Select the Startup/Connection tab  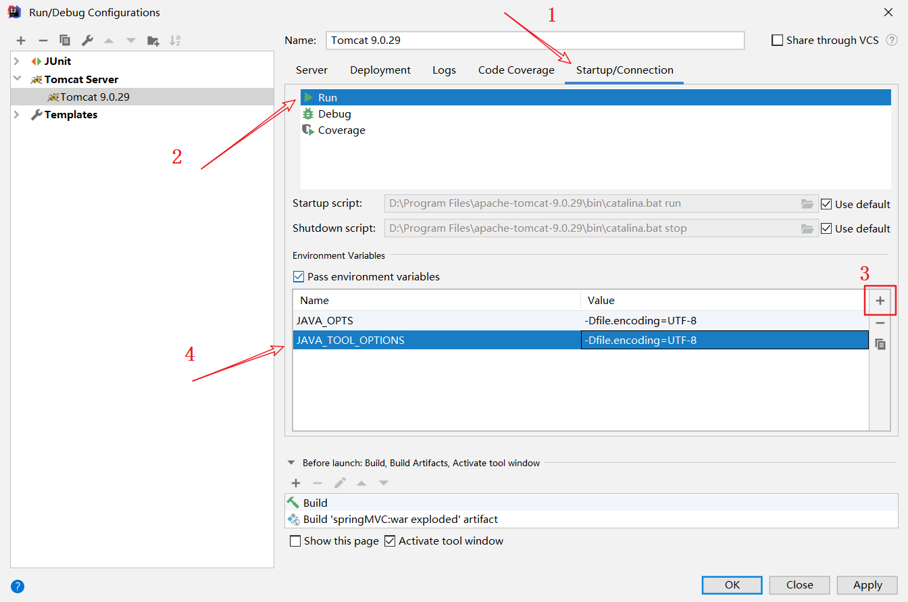coord(625,70)
